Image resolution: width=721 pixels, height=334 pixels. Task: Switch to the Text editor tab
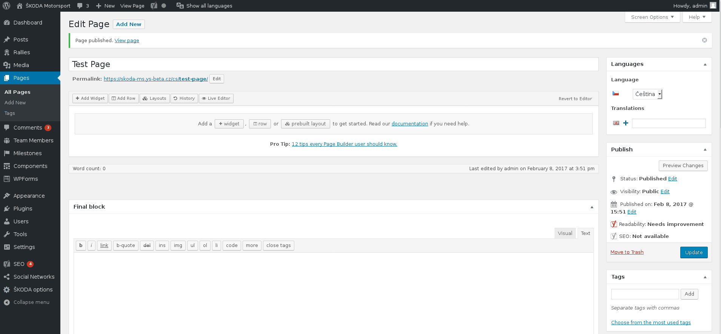tap(586, 233)
